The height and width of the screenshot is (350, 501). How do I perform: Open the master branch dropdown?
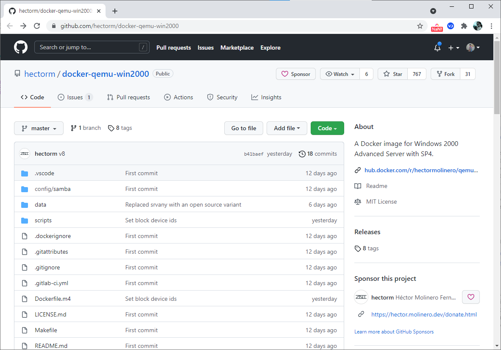coord(39,128)
